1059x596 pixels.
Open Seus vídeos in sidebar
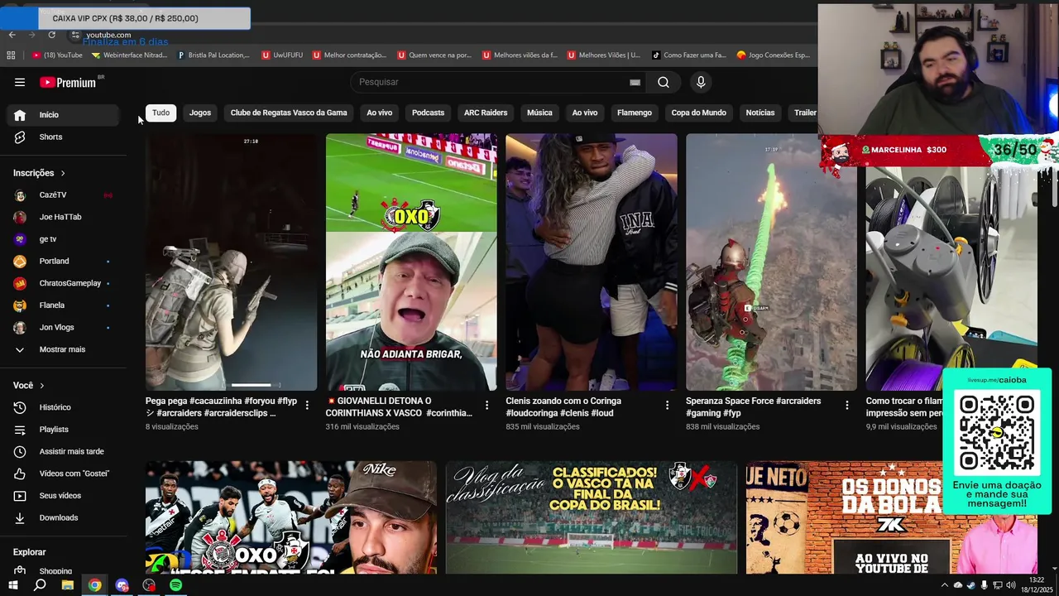click(63, 496)
